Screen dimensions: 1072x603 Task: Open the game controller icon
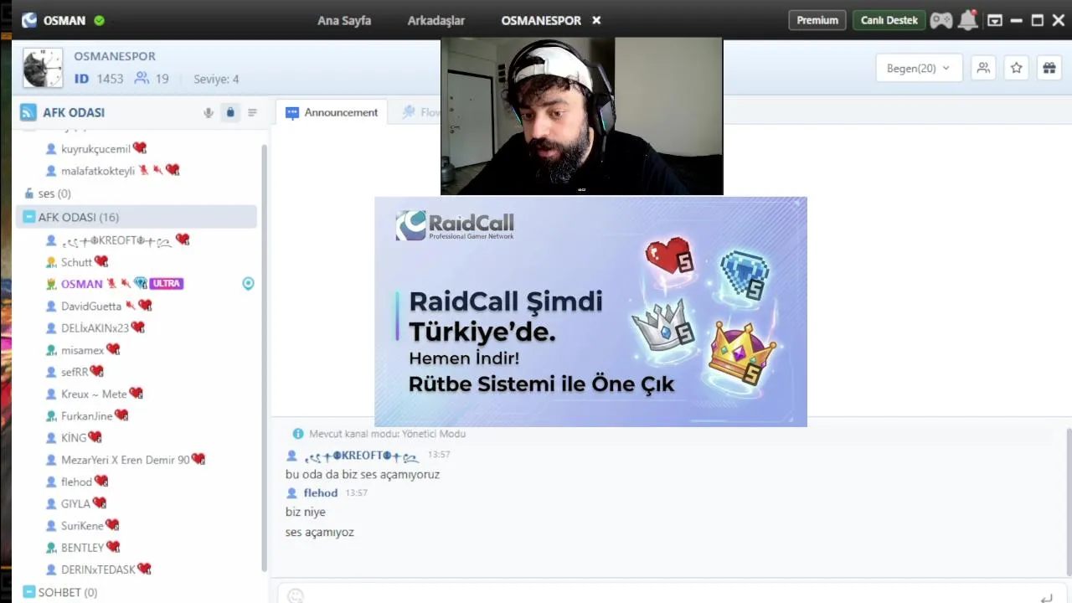click(941, 20)
